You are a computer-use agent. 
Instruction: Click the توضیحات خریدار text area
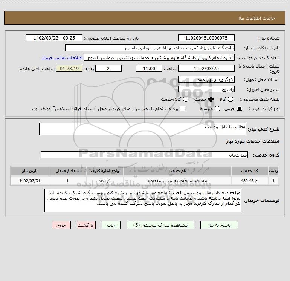pyautogui.click(x=143, y=200)
